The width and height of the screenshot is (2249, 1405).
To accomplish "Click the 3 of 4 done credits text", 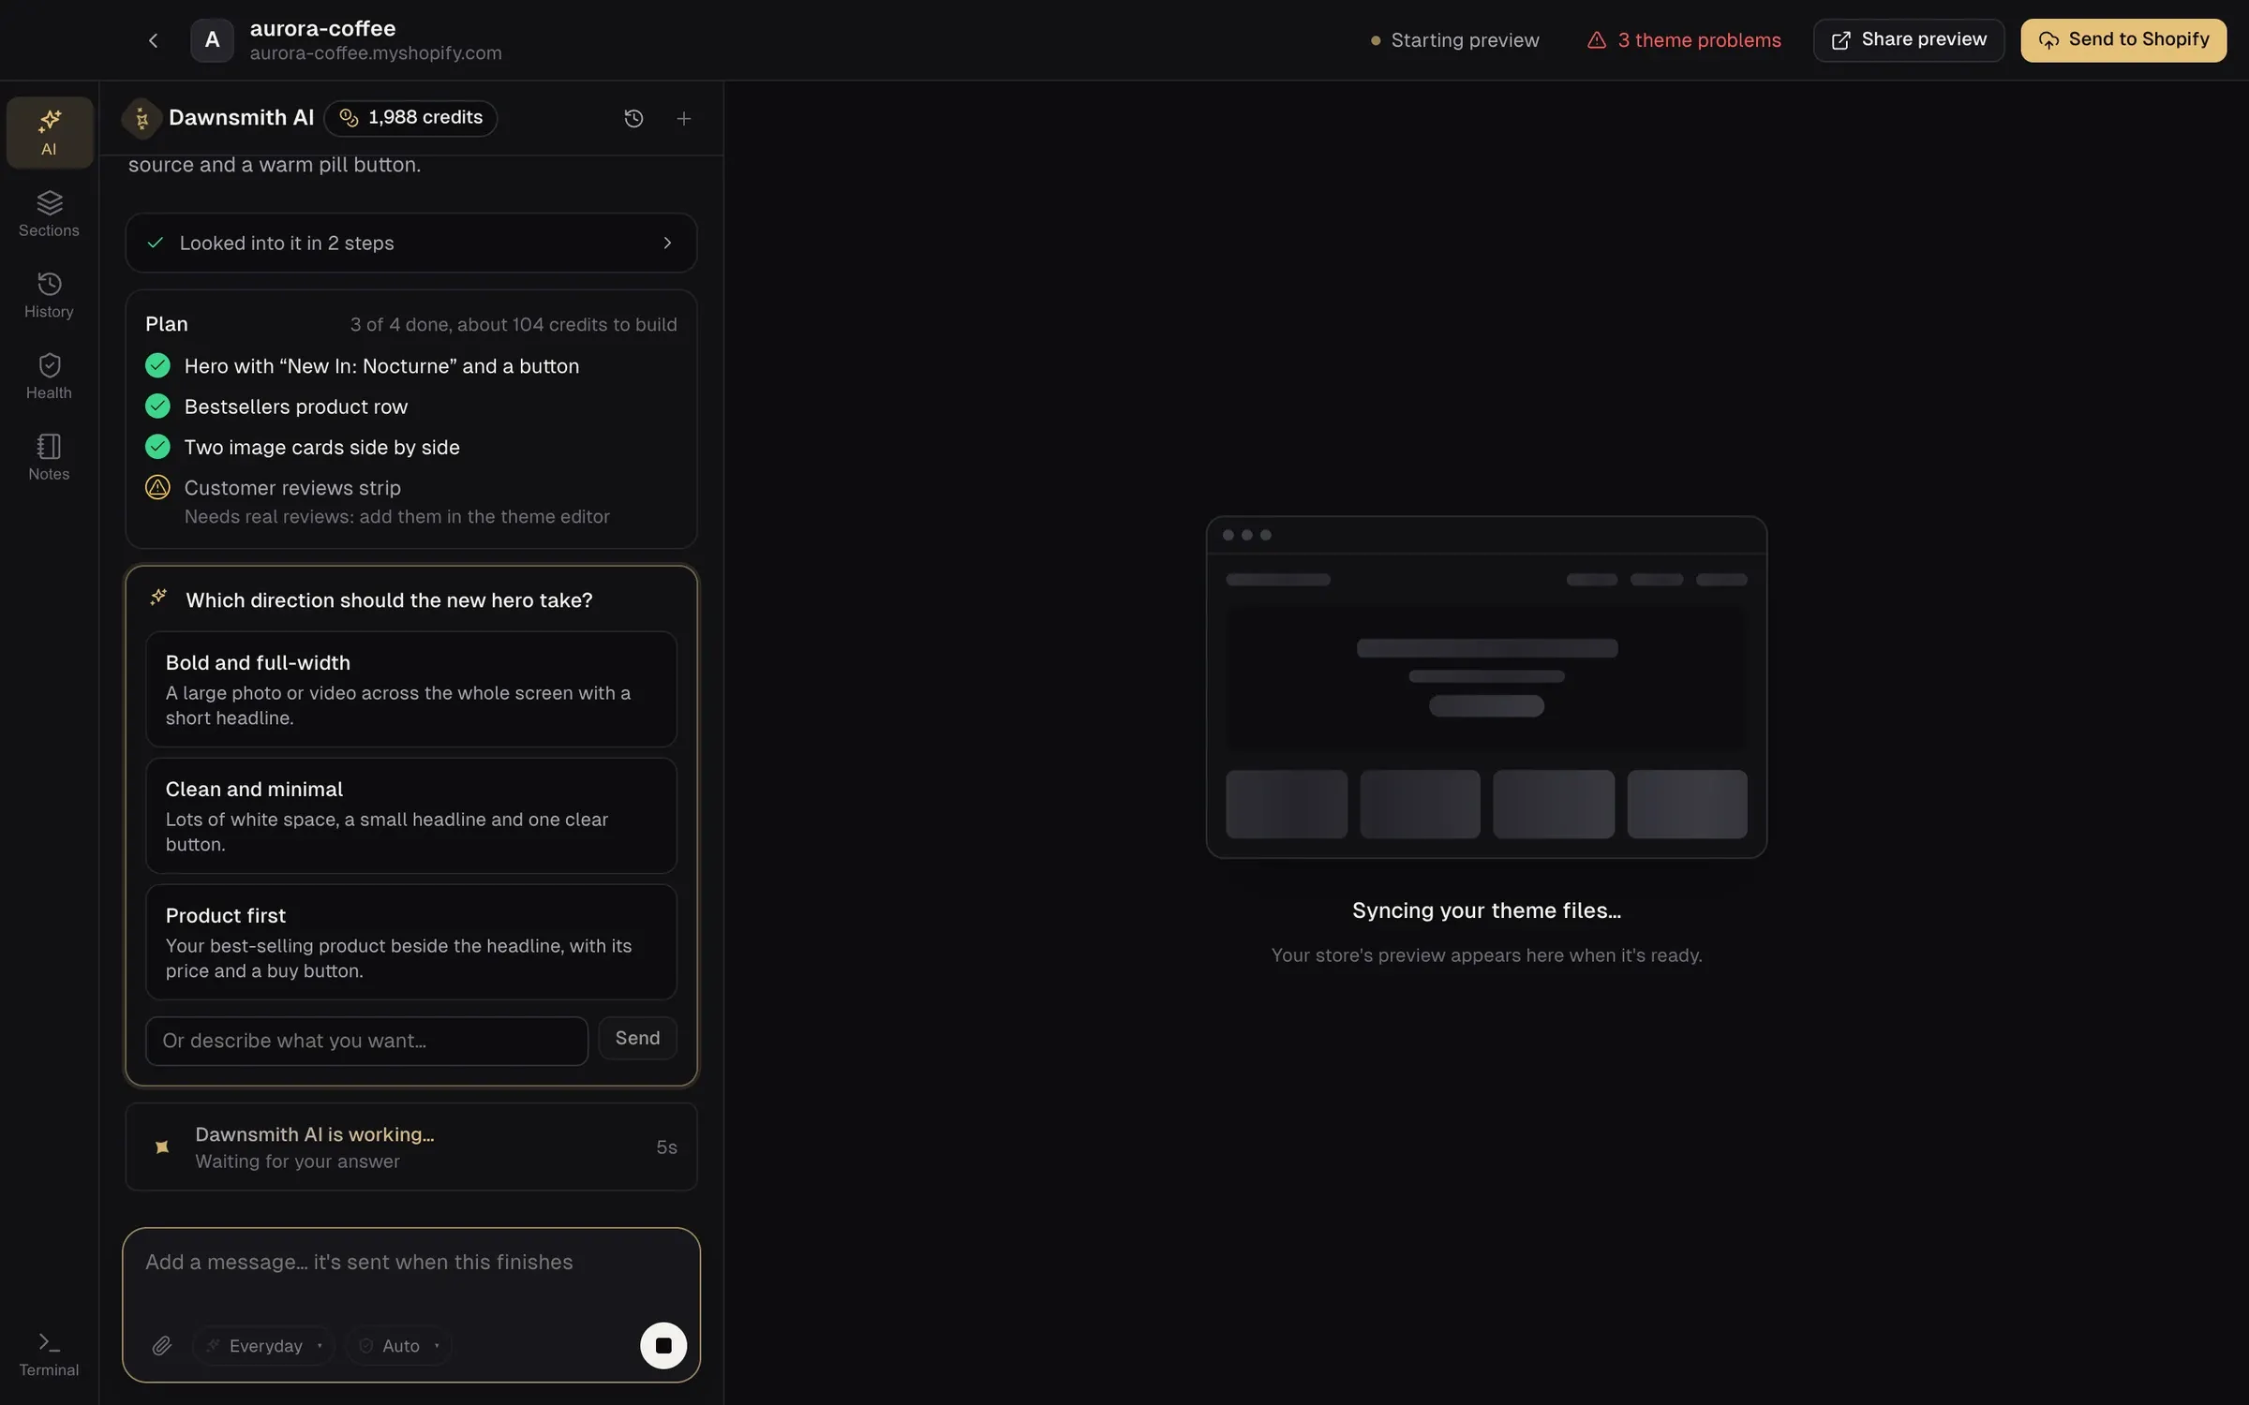I will pos(514,325).
